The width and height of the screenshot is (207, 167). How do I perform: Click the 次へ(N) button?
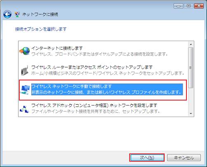pos(147,158)
